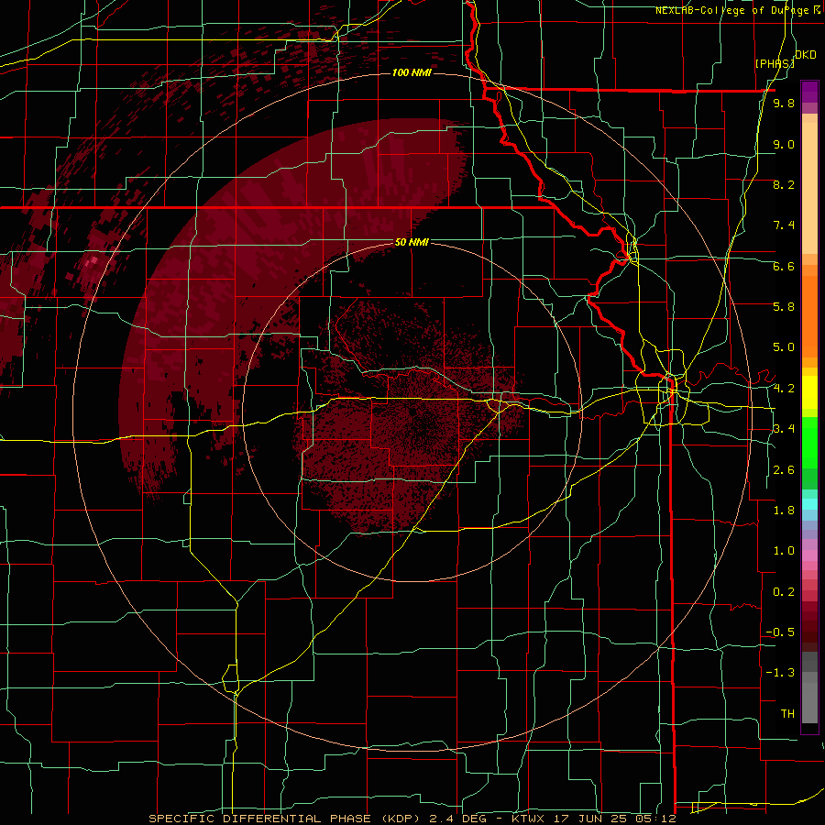Select the 1.0 value on color scale
The height and width of the screenshot is (825, 825).
(x=784, y=551)
